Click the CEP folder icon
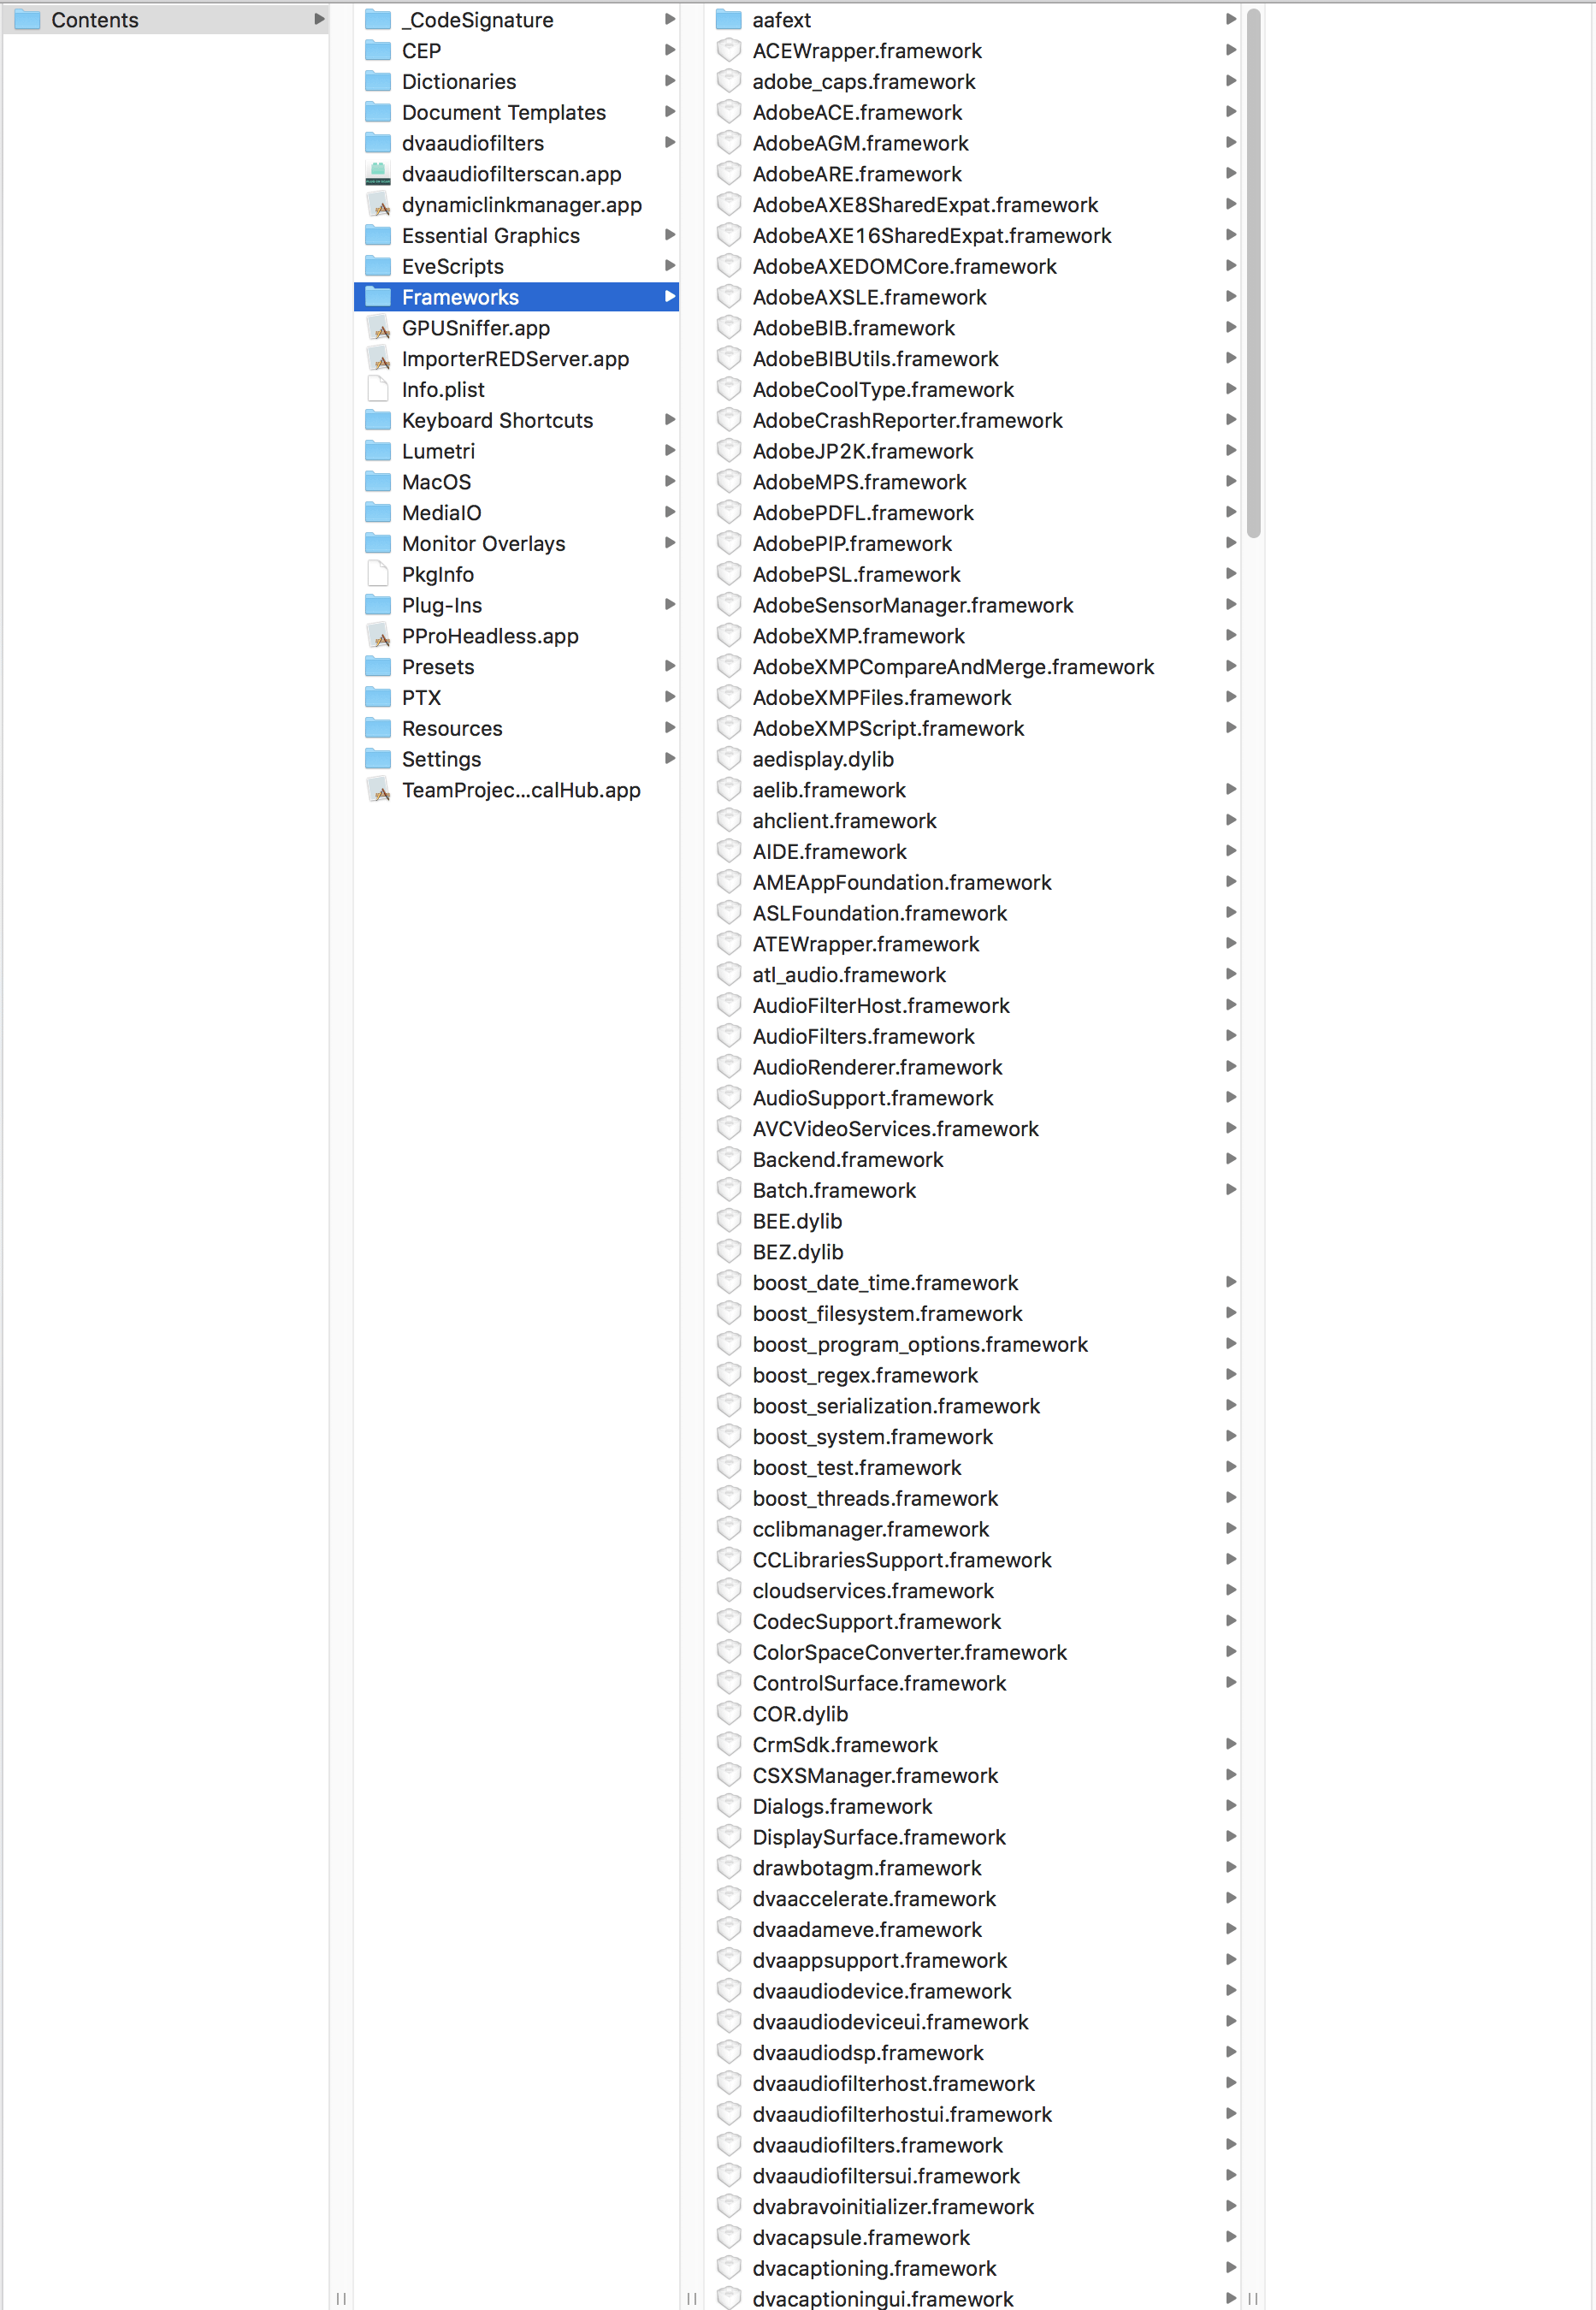Image resolution: width=1596 pixels, height=2310 pixels. [378, 50]
